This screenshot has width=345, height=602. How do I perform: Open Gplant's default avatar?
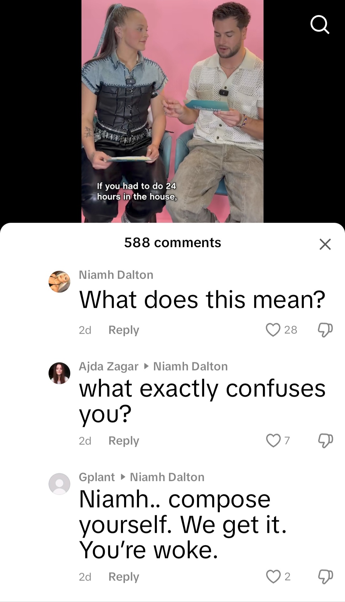59,484
